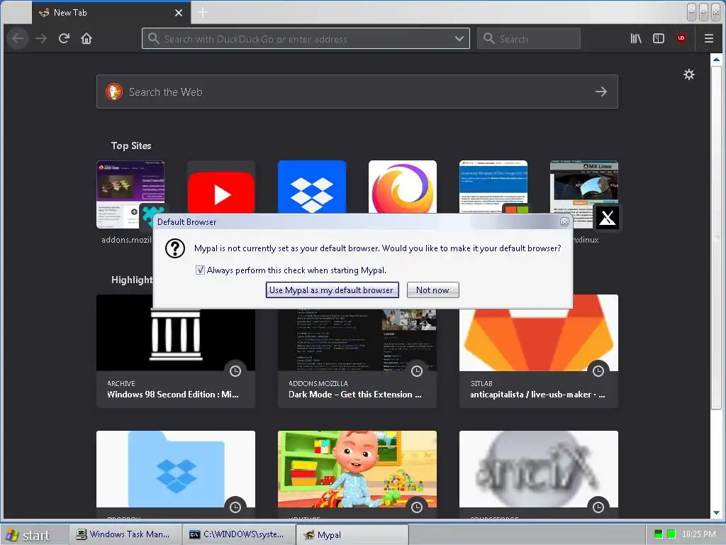Open the Firefox top site tile
Viewport: 726px width, 545px height.
(x=403, y=187)
